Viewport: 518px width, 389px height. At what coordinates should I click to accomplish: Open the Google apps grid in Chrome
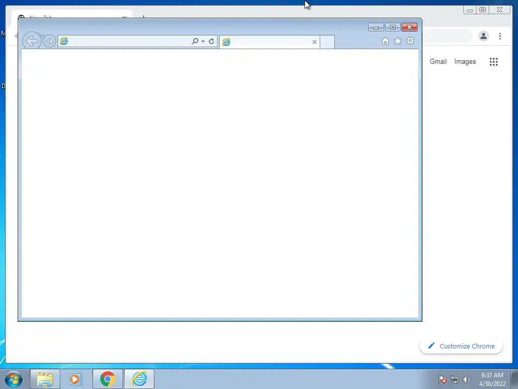pos(494,62)
